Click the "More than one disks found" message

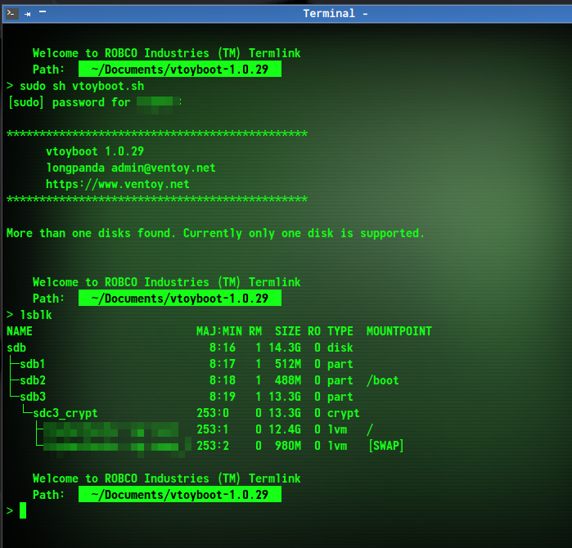(x=215, y=233)
